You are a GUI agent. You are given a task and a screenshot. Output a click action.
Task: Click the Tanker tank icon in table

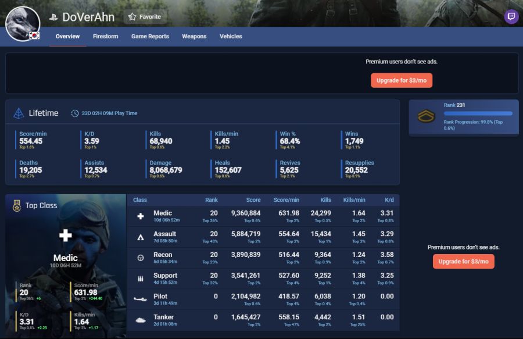coord(141,320)
